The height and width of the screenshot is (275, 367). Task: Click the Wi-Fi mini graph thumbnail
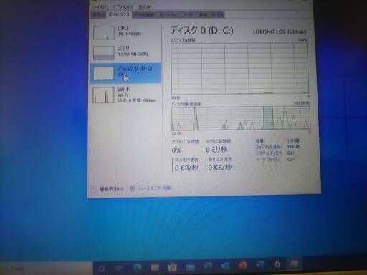click(103, 95)
